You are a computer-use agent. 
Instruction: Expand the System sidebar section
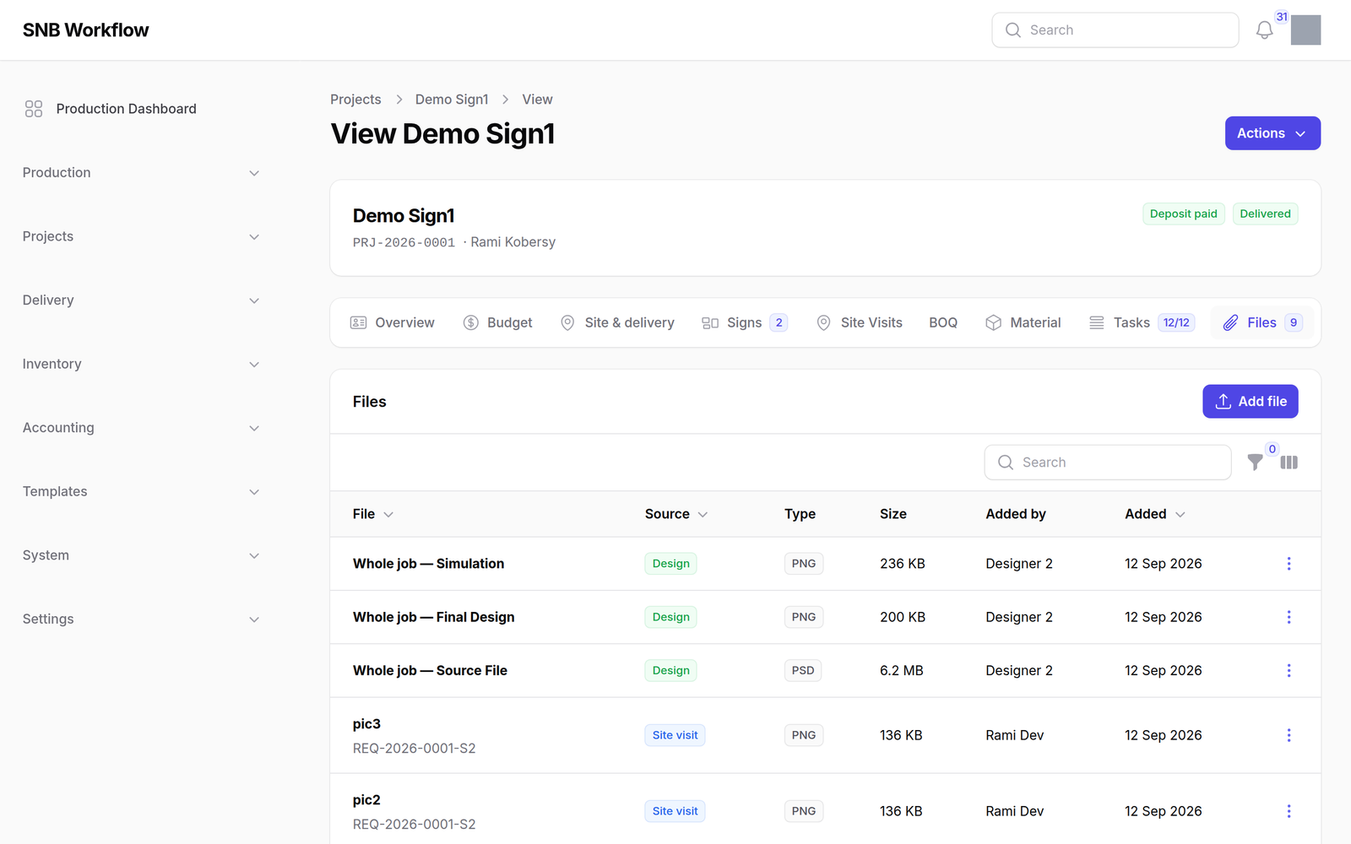pyautogui.click(x=141, y=555)
